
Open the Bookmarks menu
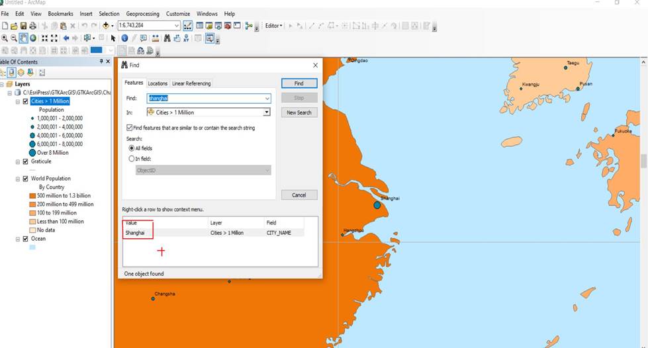tap(60, 14)
